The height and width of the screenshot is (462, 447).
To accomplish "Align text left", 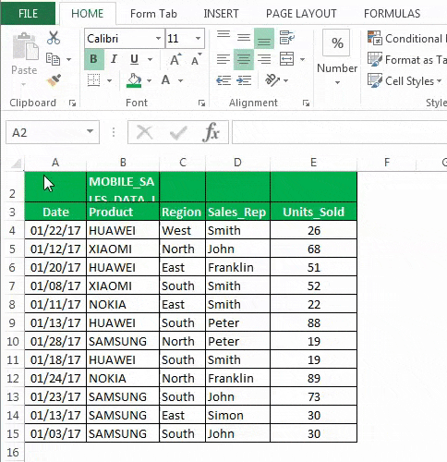I will 223,59.
